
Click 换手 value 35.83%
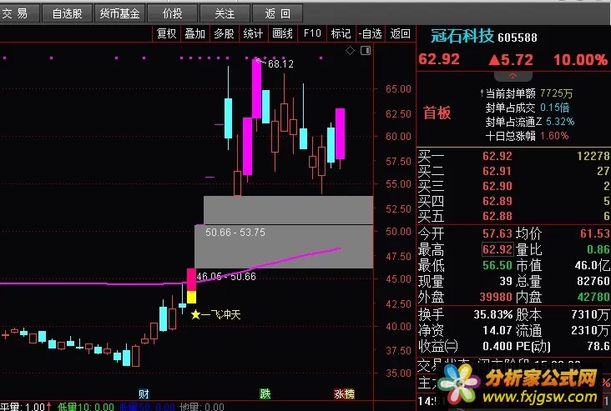coord(493,314)
